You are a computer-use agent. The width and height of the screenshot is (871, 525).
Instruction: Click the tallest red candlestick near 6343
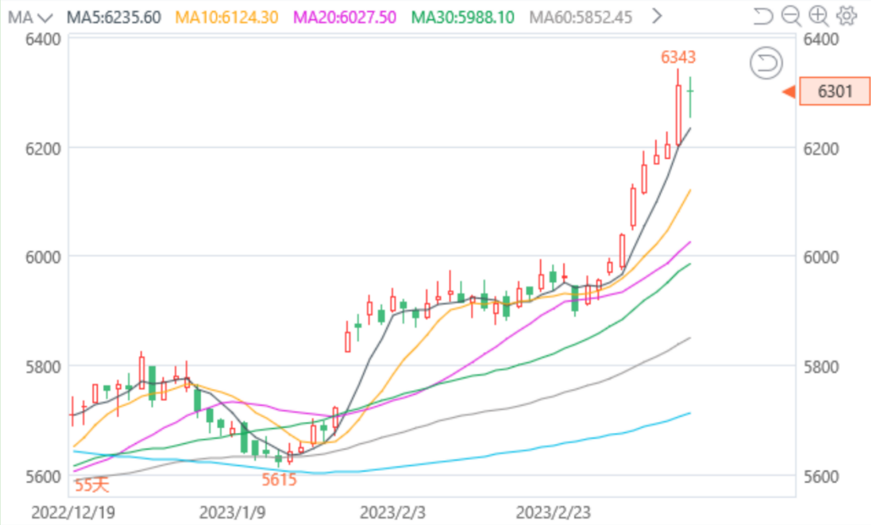click(678, 114)
